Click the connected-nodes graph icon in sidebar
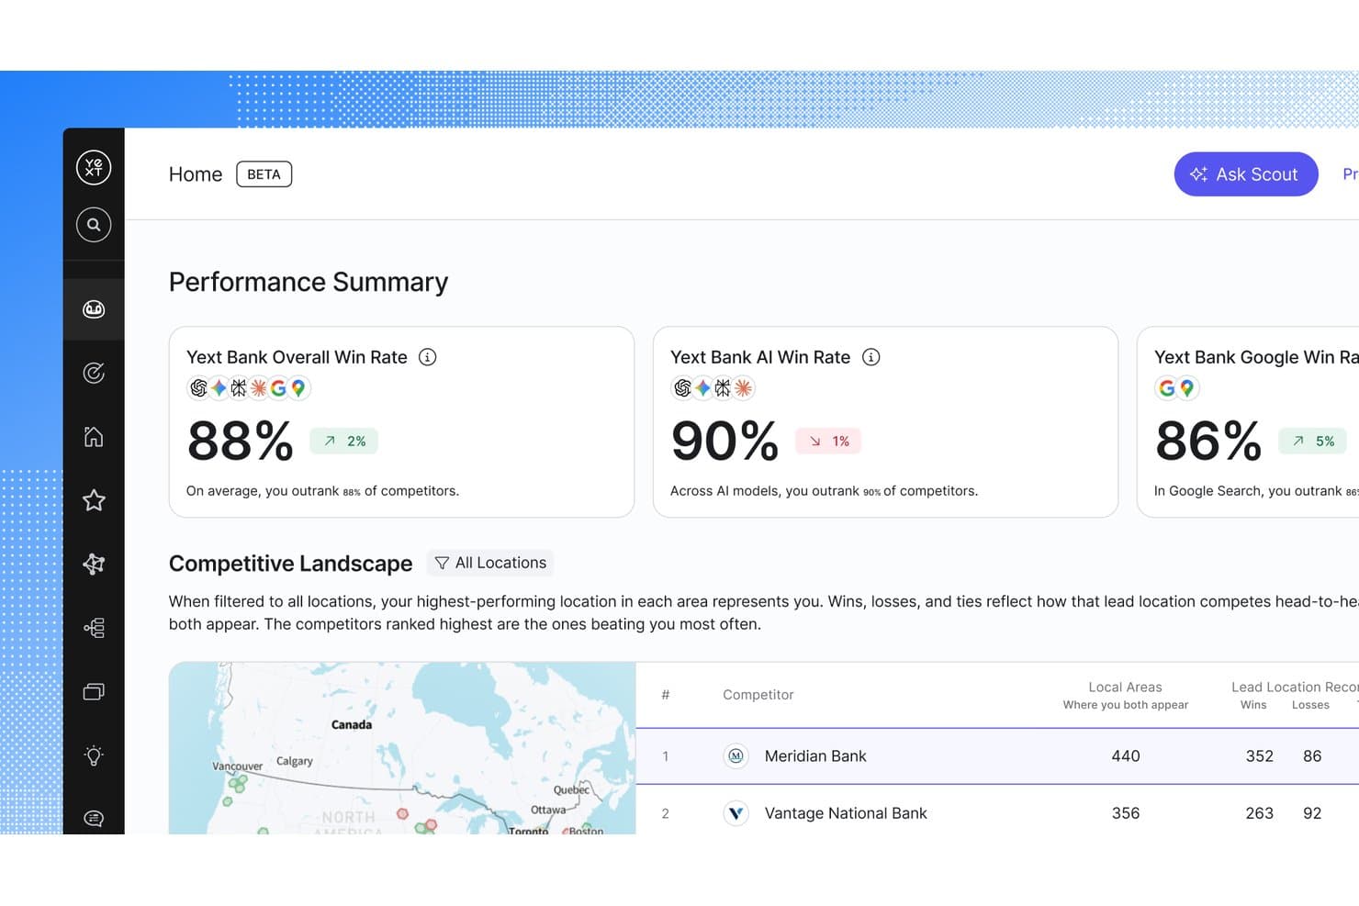The width and height of the screenshot is (1359, 906). (94, 564)
